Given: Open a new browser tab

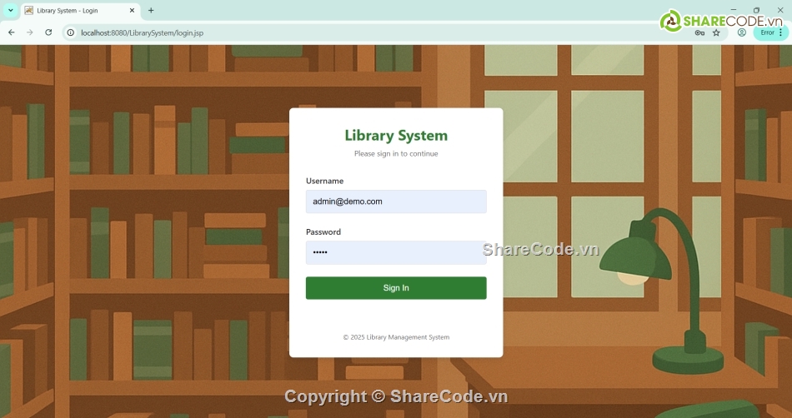Looking at the screenshot, I should click(x=151, y=11).
